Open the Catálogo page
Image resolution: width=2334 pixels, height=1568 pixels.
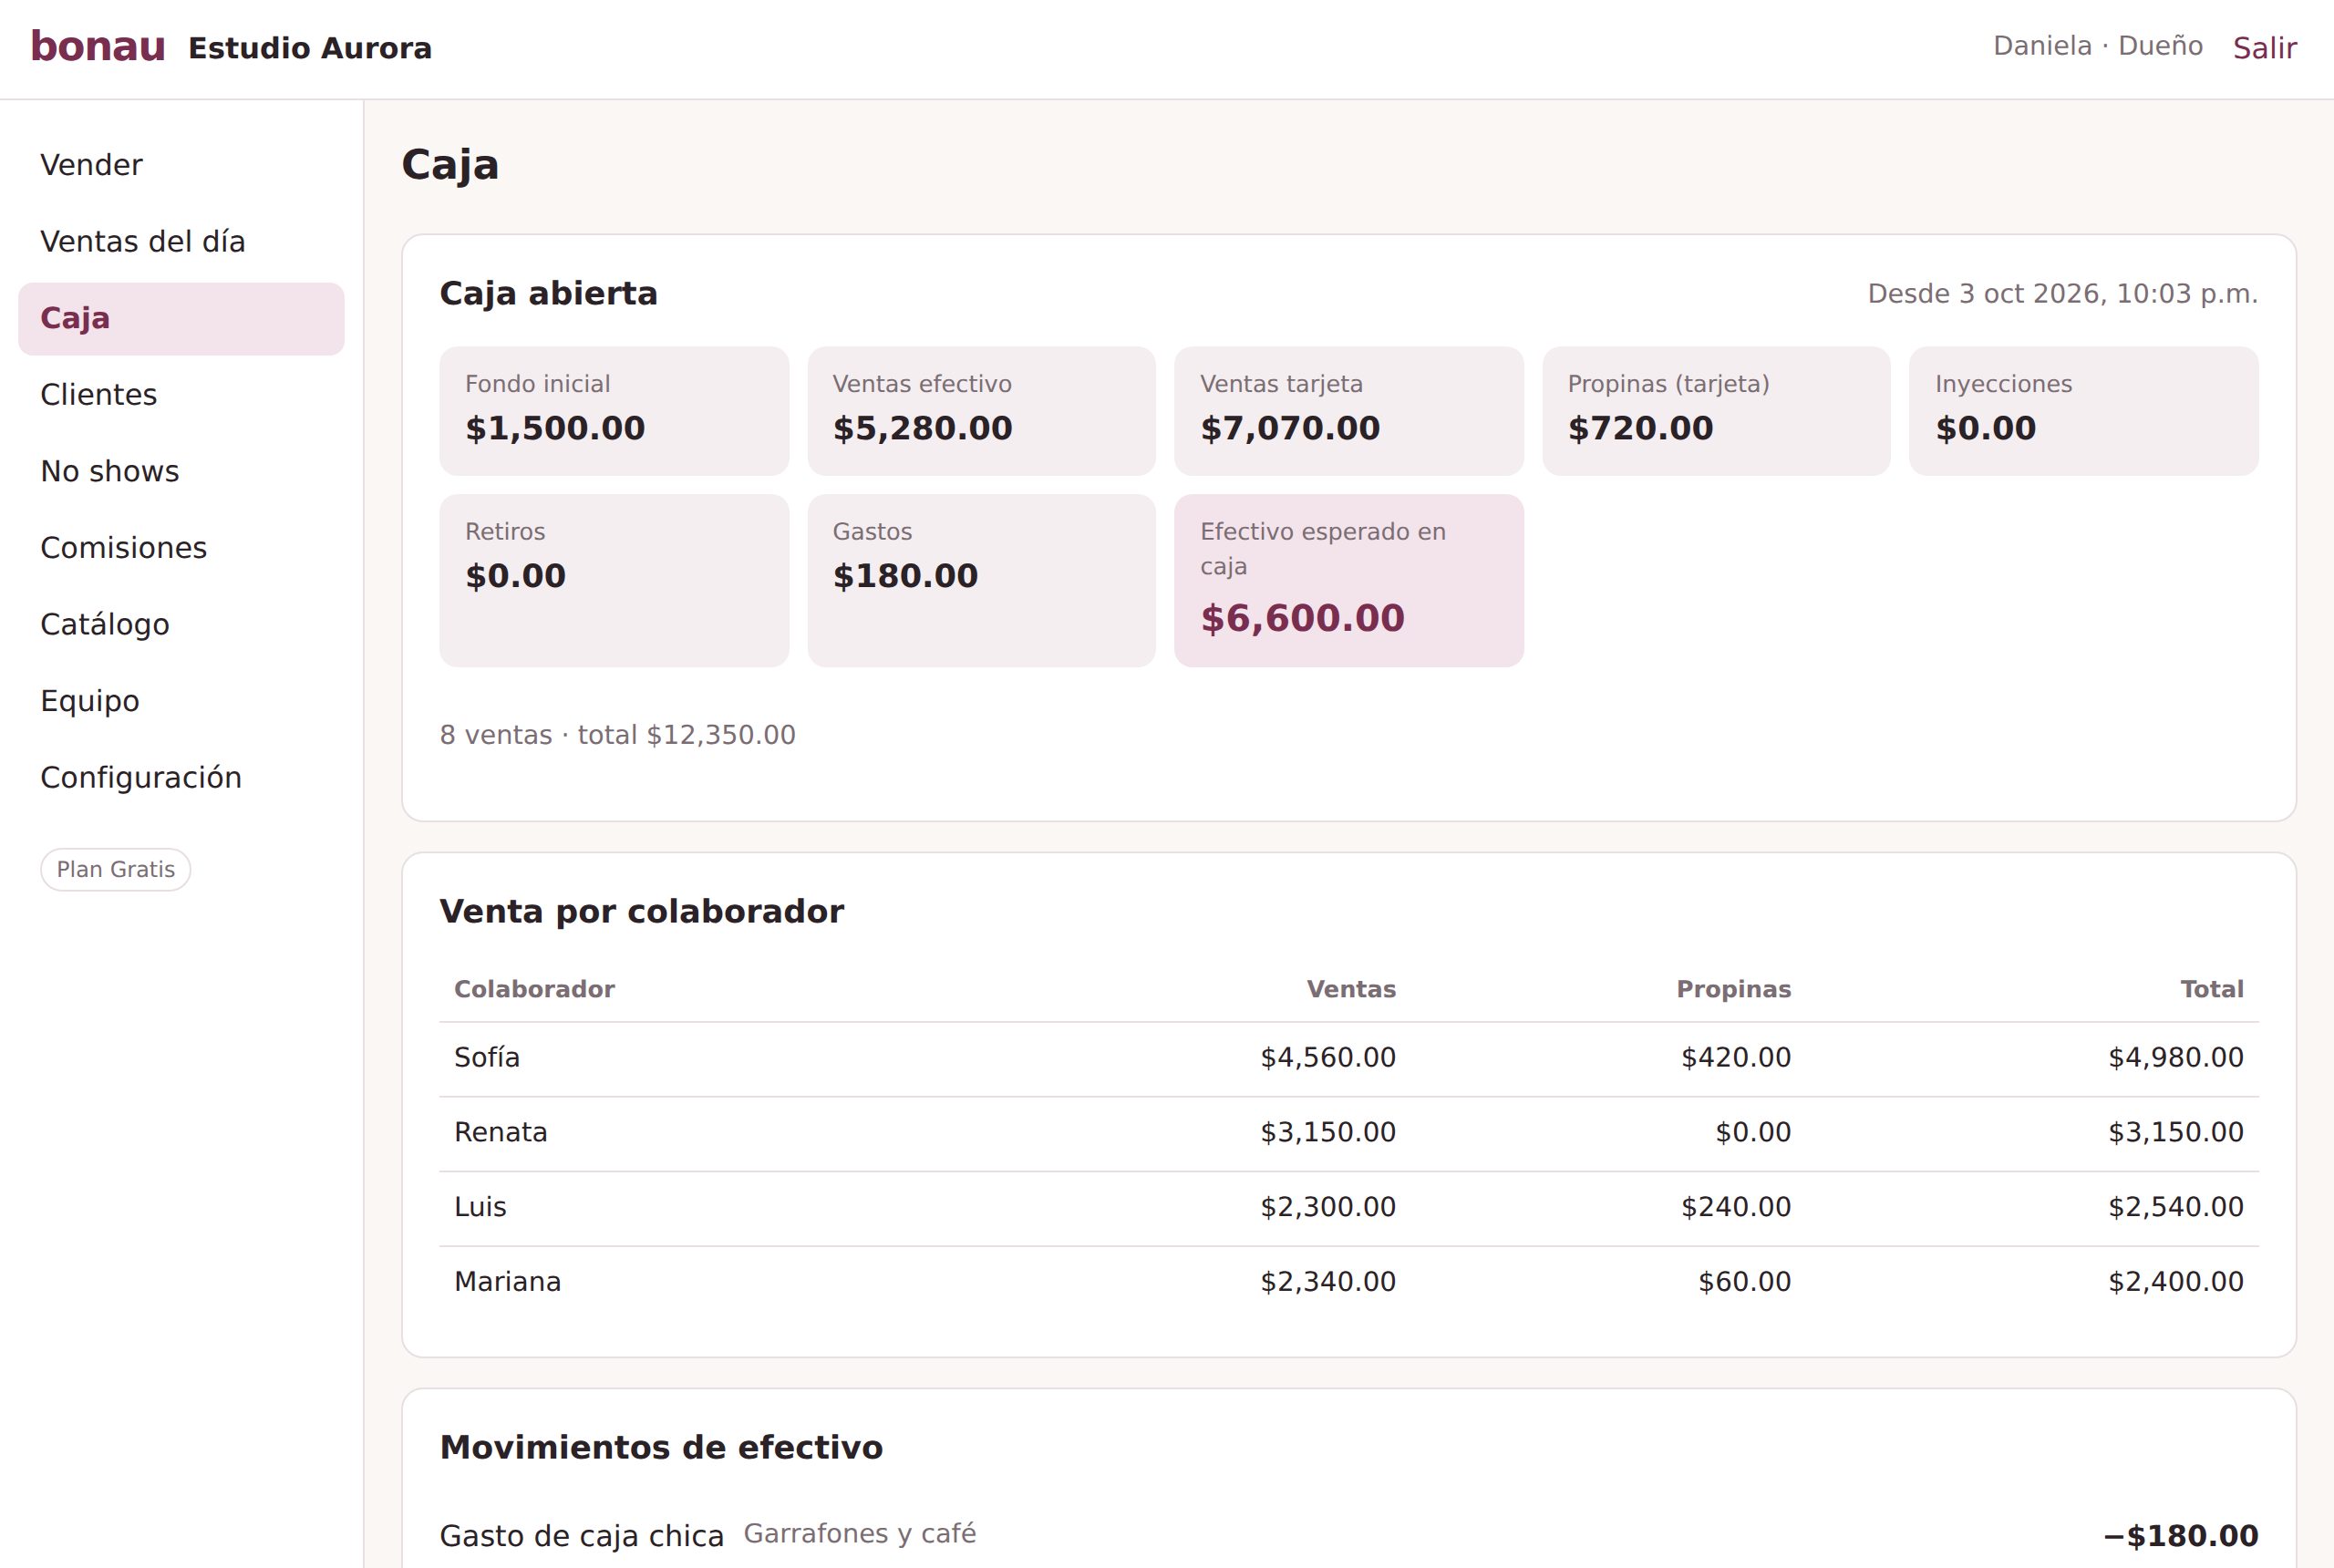click(181, 624)
